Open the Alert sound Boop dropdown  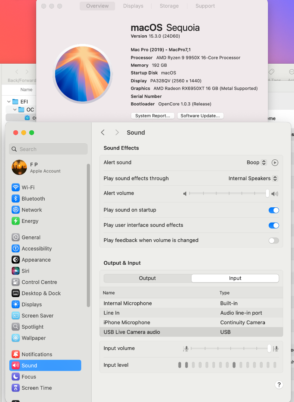(x=257, y=163)
